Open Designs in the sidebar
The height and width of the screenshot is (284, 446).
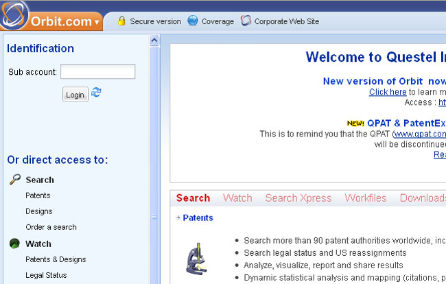point(39,211)
